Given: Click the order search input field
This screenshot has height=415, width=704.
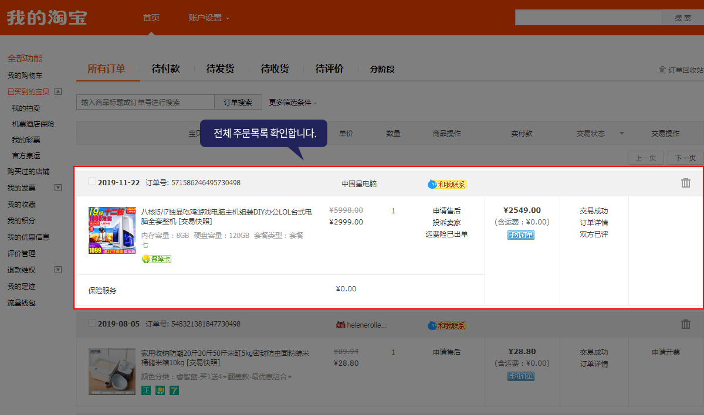Looking at the screenshot, I should point(145,103).
